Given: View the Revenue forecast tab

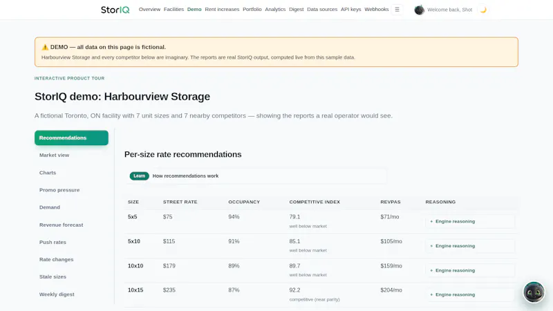Looking at the screenshot, I should [x=71, y=225].
